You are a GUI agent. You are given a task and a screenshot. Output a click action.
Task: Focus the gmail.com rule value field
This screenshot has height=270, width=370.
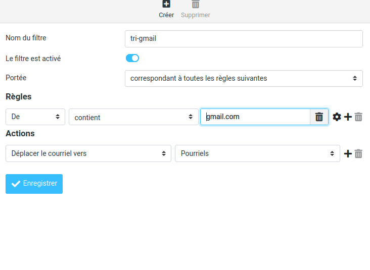tap(255, 117)
